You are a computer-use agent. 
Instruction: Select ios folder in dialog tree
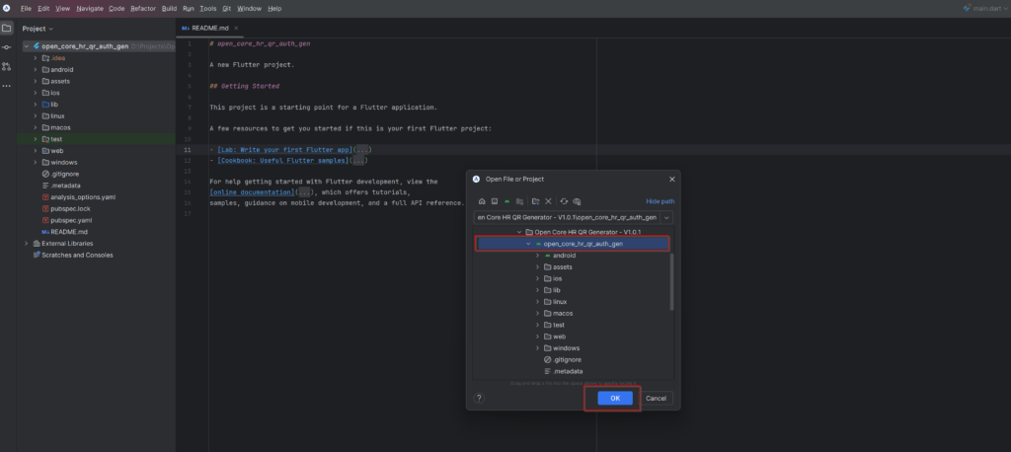pyautogui.click(x=557, y=278)
